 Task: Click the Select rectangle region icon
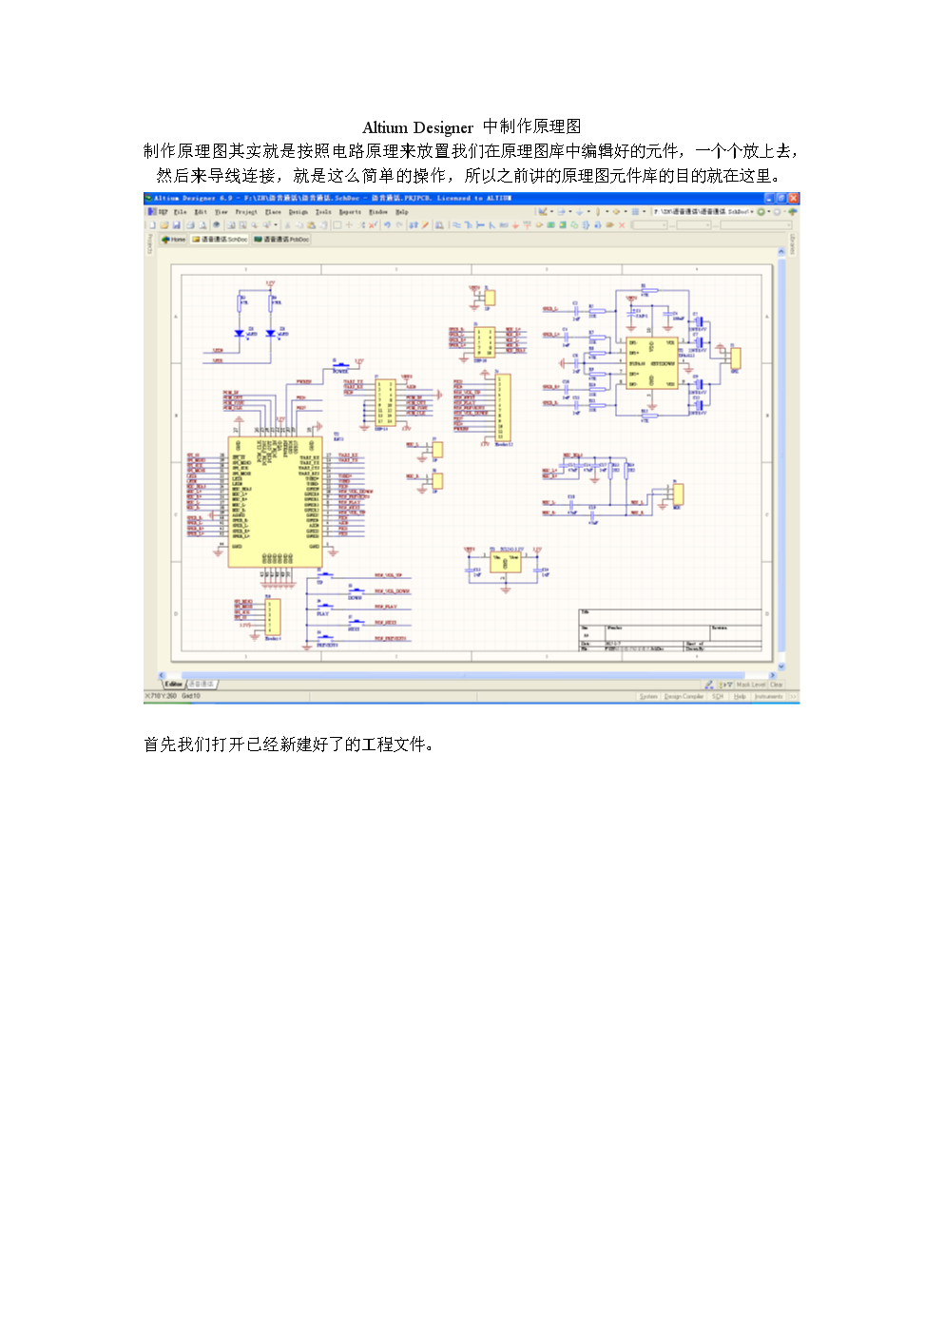point(337,225)
